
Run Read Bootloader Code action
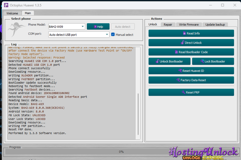click(x=191, y=52)
